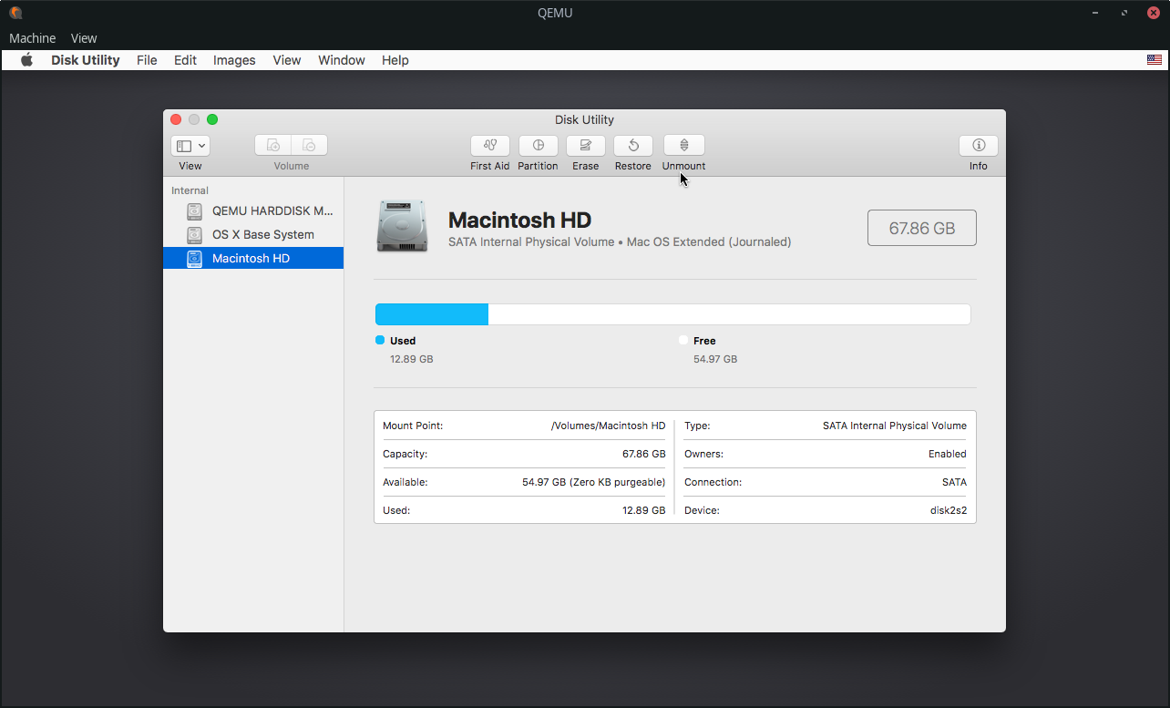The width and height of the screenshot is (1170, 708).
Task: Click the blue used-space bar segment
Action: coord(432,314)
